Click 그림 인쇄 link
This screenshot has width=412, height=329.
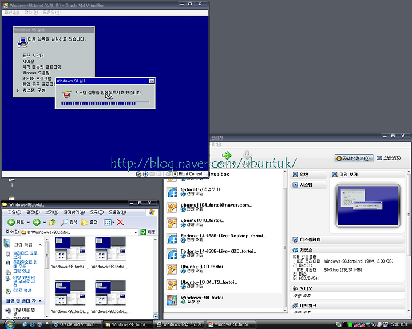[21, 271]
